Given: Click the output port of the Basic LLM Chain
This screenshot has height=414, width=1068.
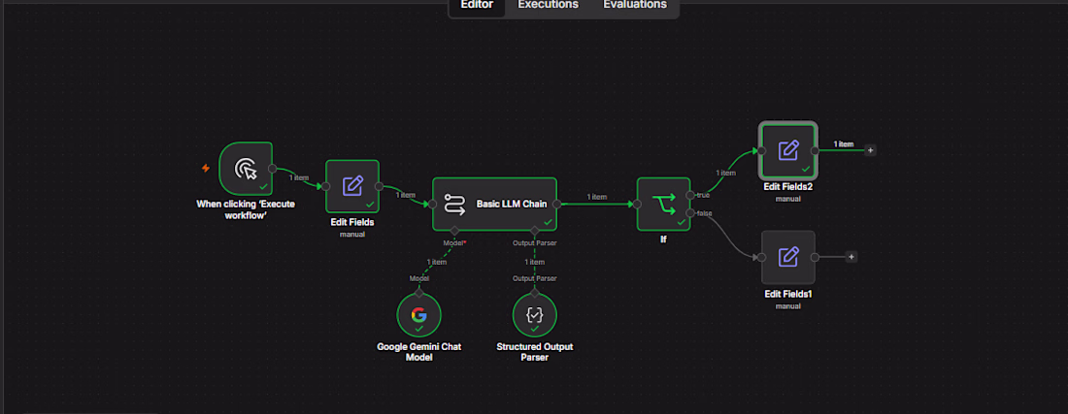Looking at the screenshot, I should (x=557, y=204).
